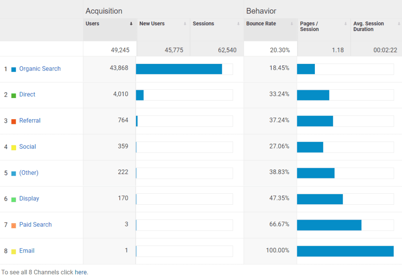This screenshot has width=402, height=280.
Task: Click Referral users value 764
Action: [x=123, y=120]
